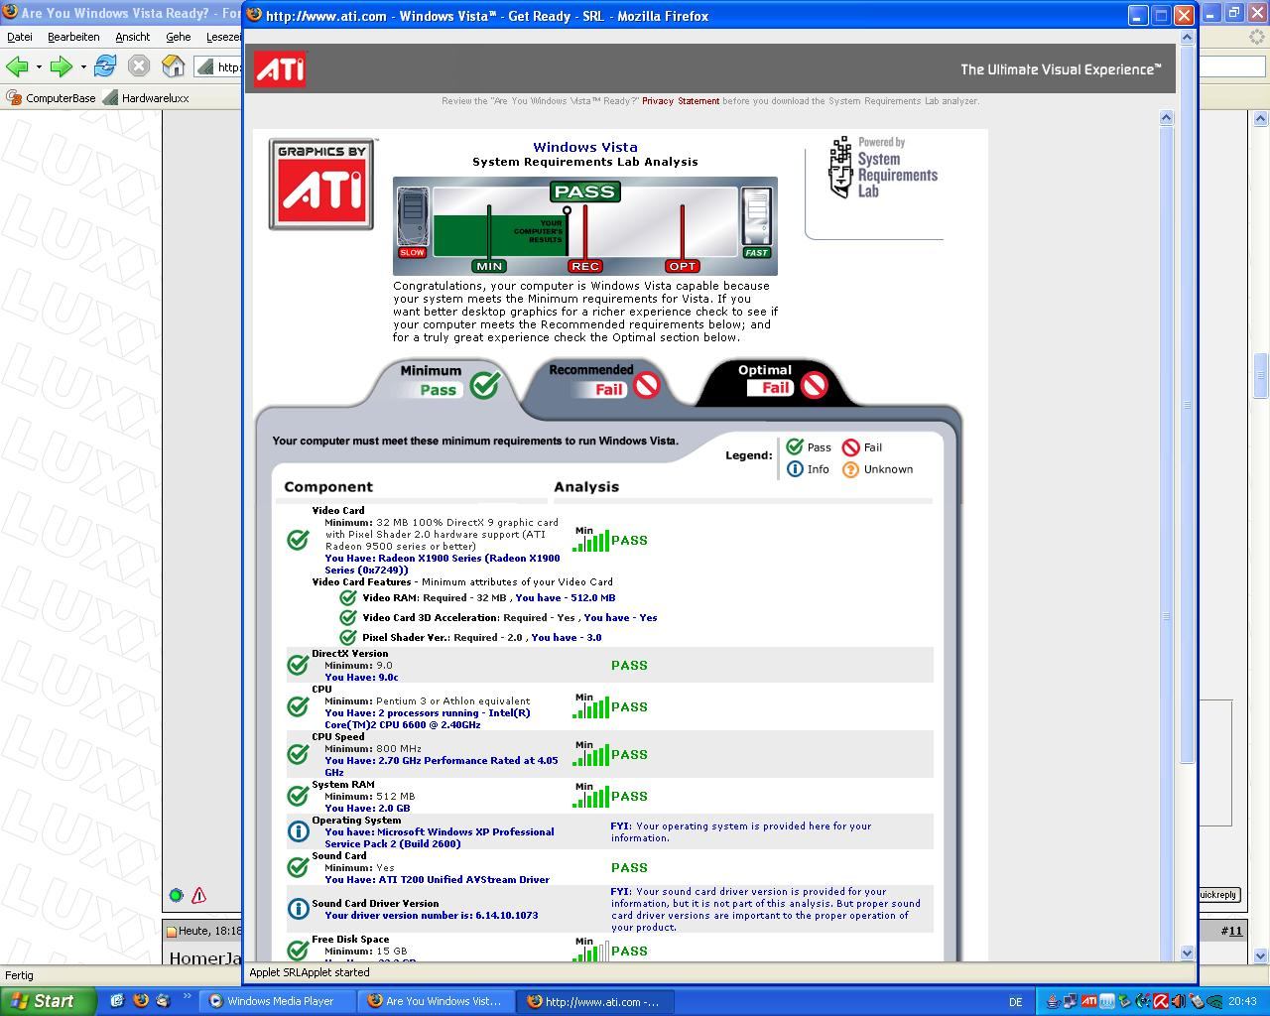Click 'You Have: 9.0c' DirectX text
The height and width of the screenshot is (1016, 1270).
(x=361, y=677)
